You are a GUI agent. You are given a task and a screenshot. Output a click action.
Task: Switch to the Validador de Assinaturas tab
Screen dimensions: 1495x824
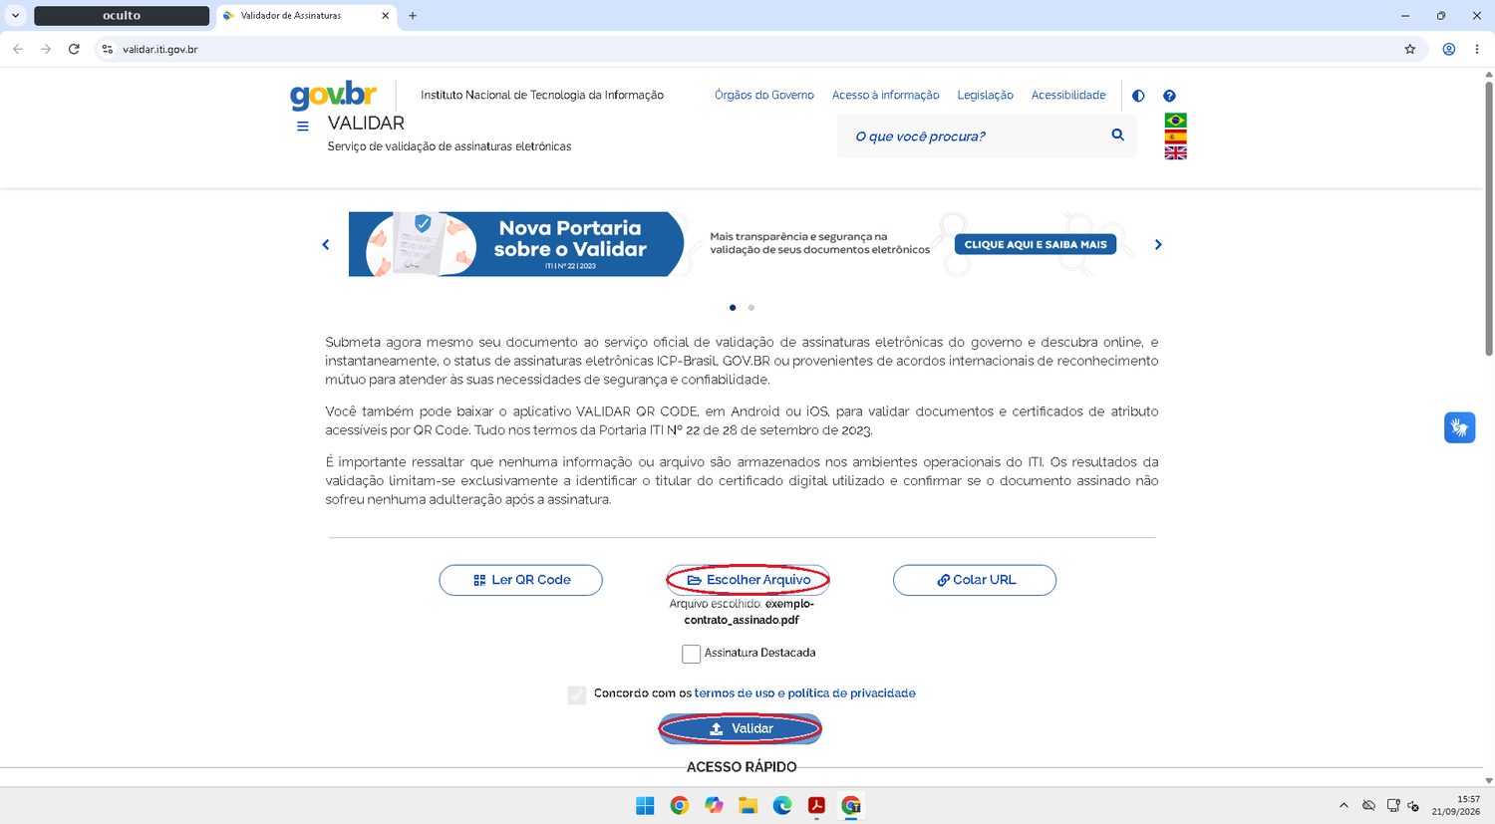[x=307, y=16]
